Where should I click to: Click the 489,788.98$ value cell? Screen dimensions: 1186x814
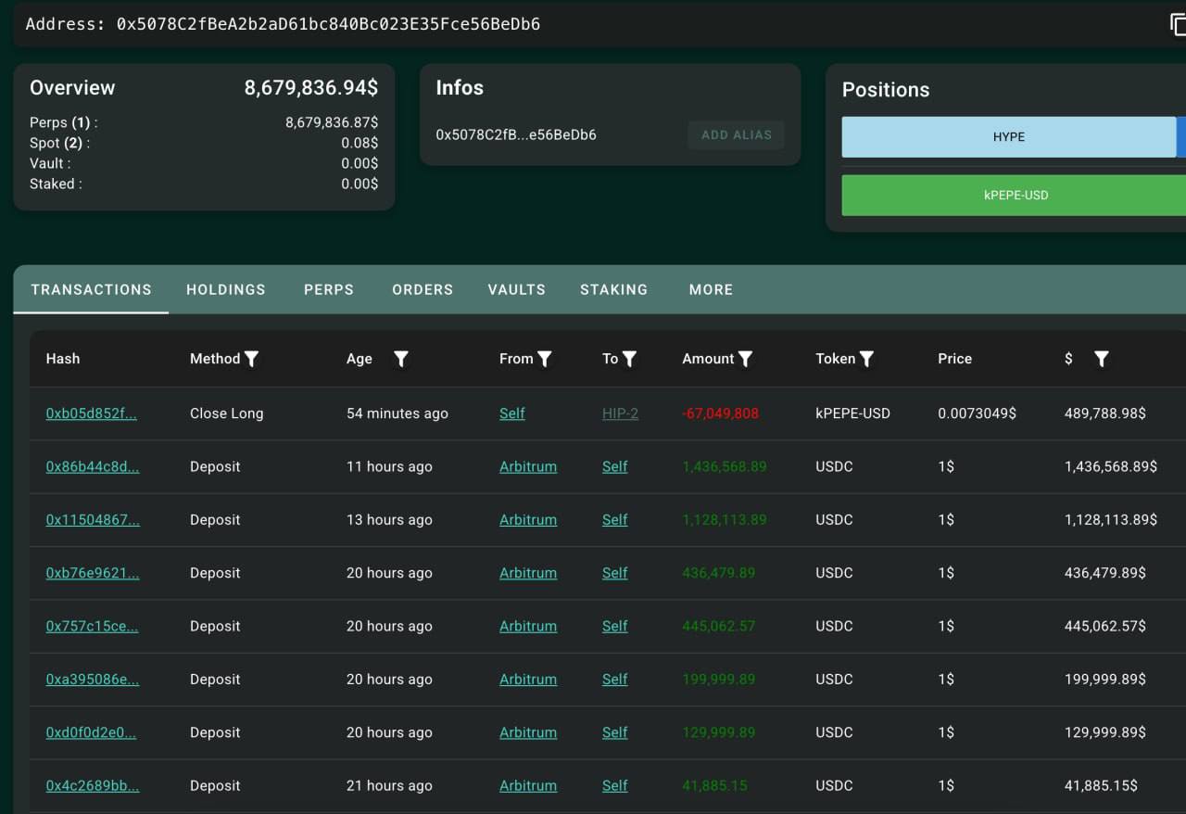click(x=1104, y=413)
